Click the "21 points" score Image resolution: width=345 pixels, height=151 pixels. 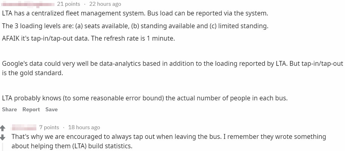[69, 4]
